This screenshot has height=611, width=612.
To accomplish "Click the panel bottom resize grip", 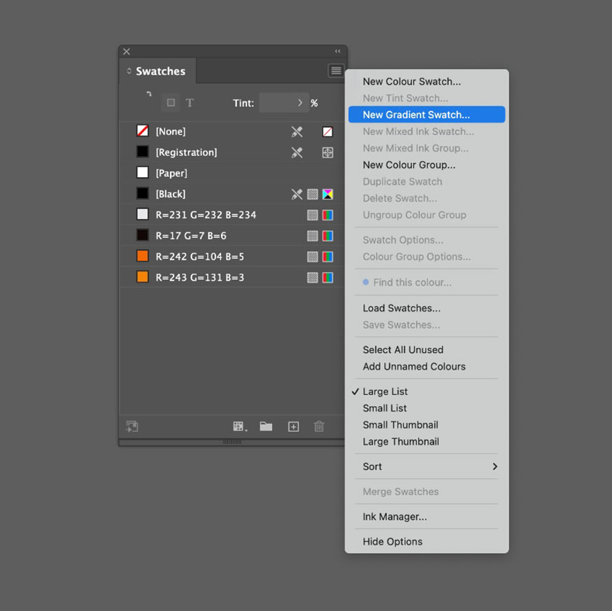I will (x=232, y=442).
